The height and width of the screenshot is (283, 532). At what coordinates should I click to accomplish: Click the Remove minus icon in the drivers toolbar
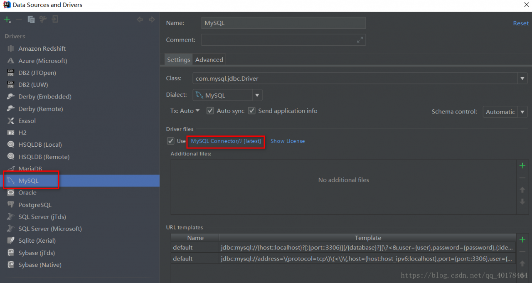click(19, 20)
